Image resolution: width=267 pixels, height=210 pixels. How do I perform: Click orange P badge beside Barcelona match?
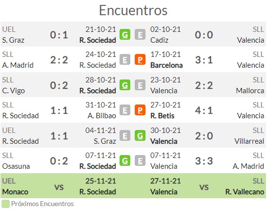(140, 59)
